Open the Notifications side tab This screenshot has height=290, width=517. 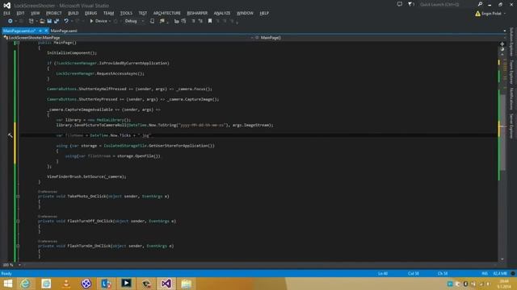click(x=511, y=98)
